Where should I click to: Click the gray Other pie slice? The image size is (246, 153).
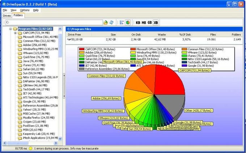(x=170, y=103)
